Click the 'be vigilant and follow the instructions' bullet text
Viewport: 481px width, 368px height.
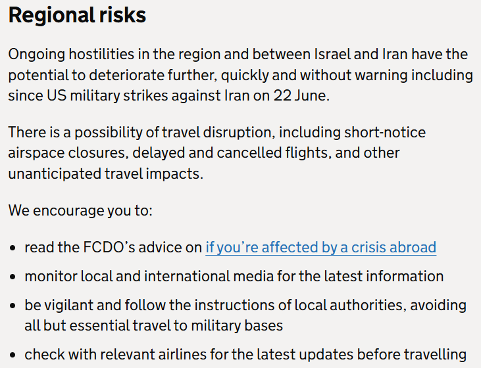coord(245,315)
